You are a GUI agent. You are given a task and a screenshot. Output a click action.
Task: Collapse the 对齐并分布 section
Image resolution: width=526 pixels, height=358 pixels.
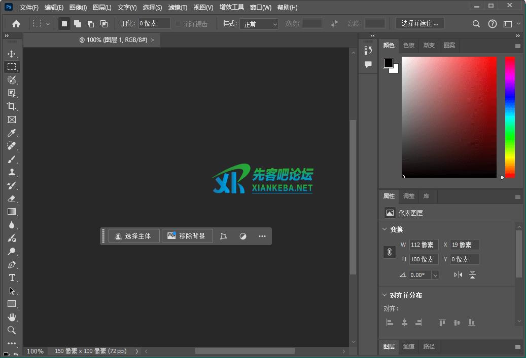coord(384,295)
